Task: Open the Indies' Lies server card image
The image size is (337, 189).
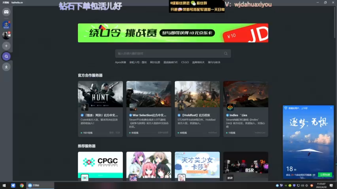Action: pyautogui.click(x=246, y=94)
